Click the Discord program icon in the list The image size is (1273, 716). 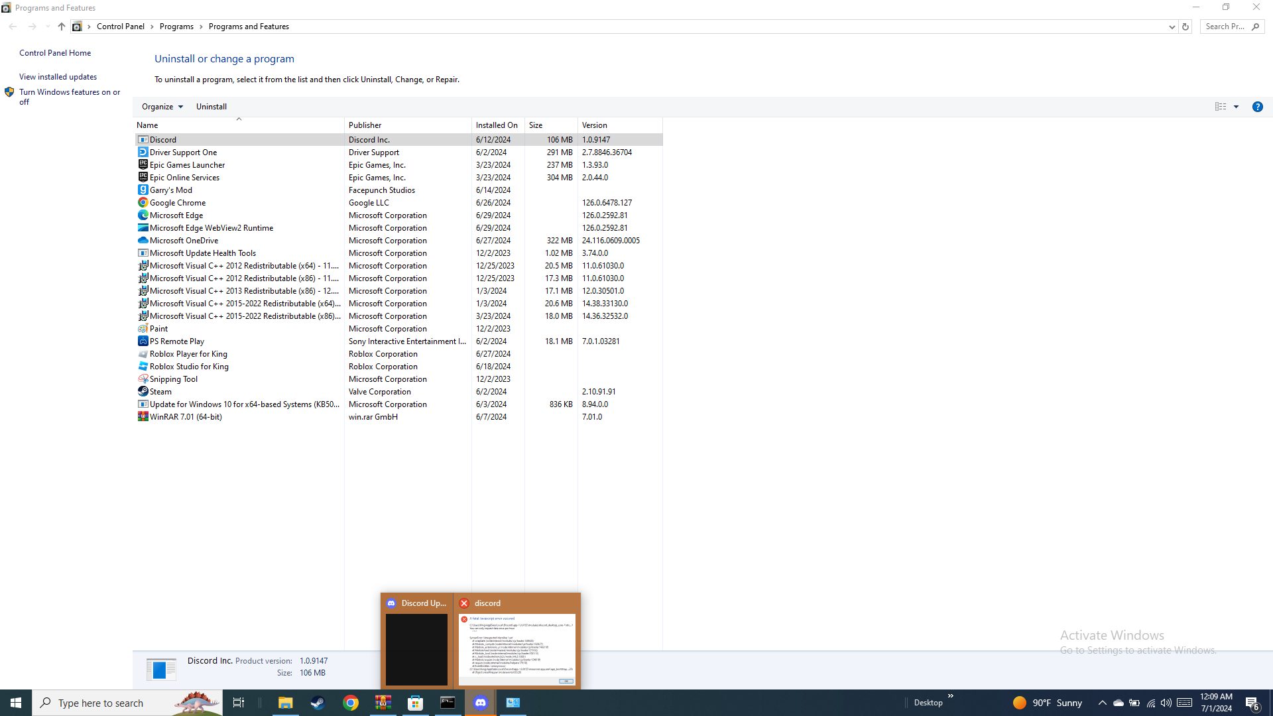click(x=143, y=140)
